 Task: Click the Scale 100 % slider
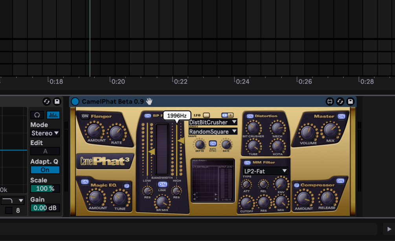[45, 188]
